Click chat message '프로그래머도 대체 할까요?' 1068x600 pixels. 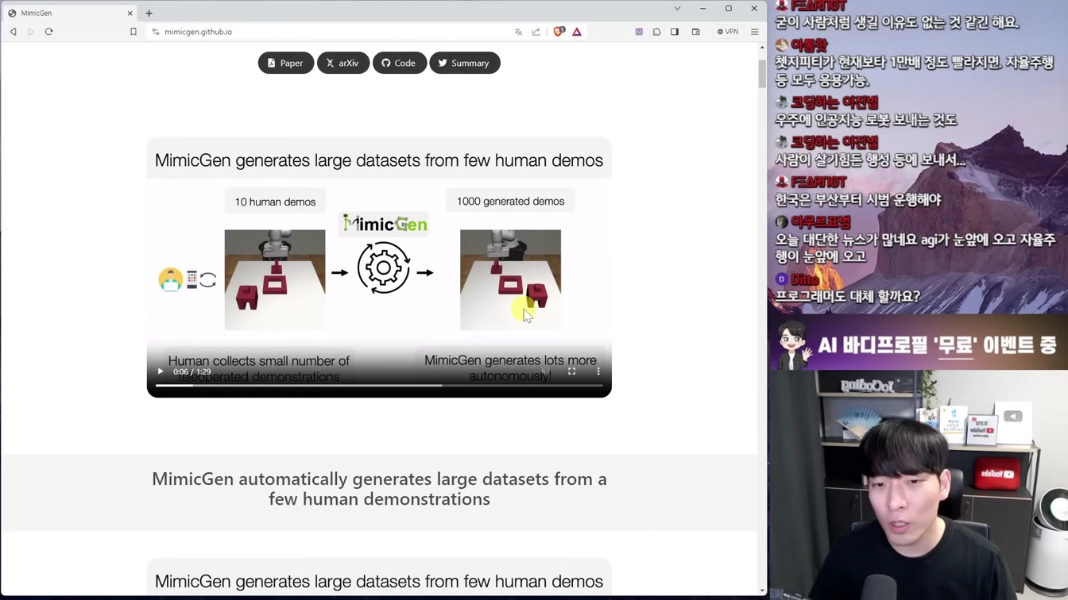(x=847, y=296)
